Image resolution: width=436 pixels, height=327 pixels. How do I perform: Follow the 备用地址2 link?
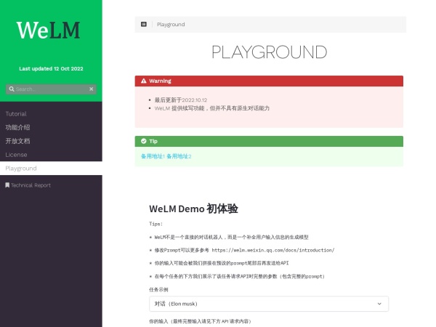[x=179, y=156]
